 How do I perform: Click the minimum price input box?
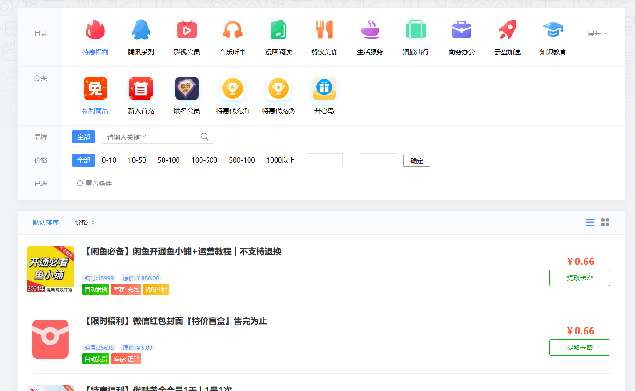325,160
